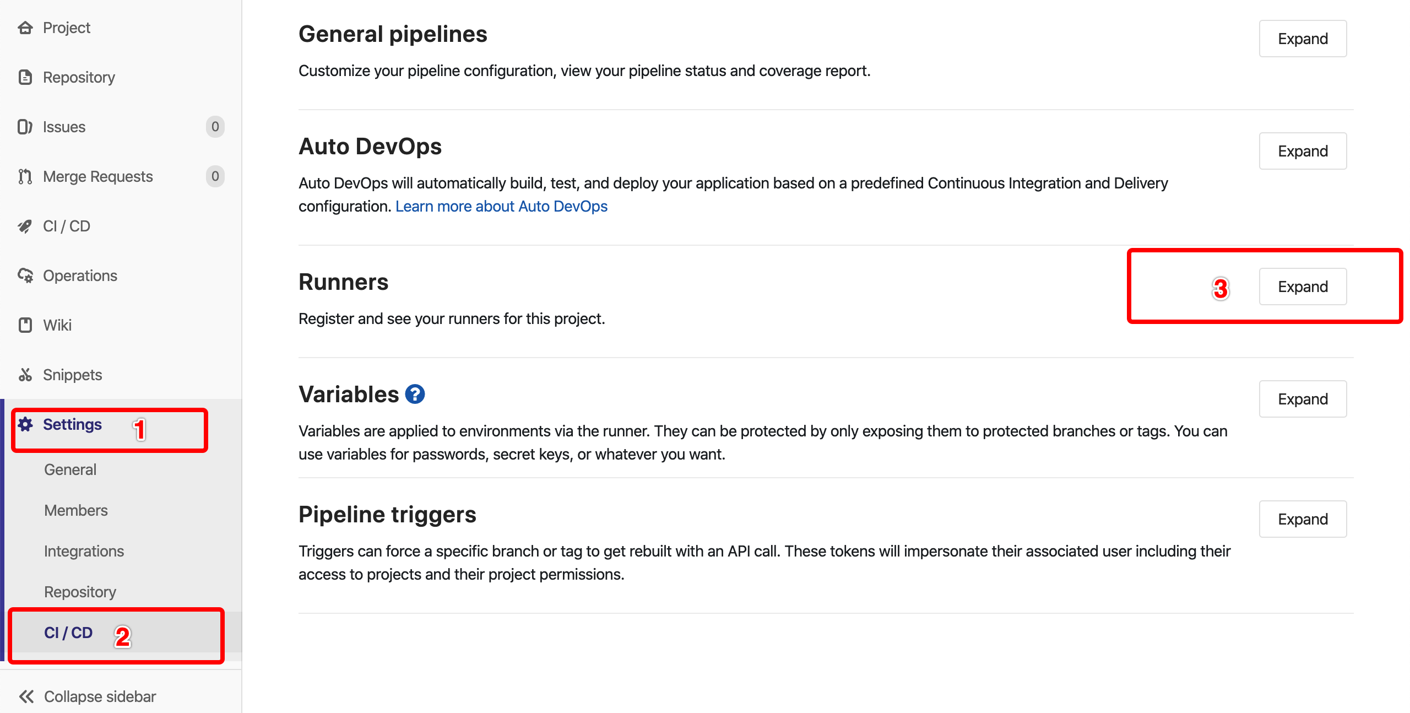Click the Settings gear icon
This screenshot has height=713, width=1410.
pos(25,424)
